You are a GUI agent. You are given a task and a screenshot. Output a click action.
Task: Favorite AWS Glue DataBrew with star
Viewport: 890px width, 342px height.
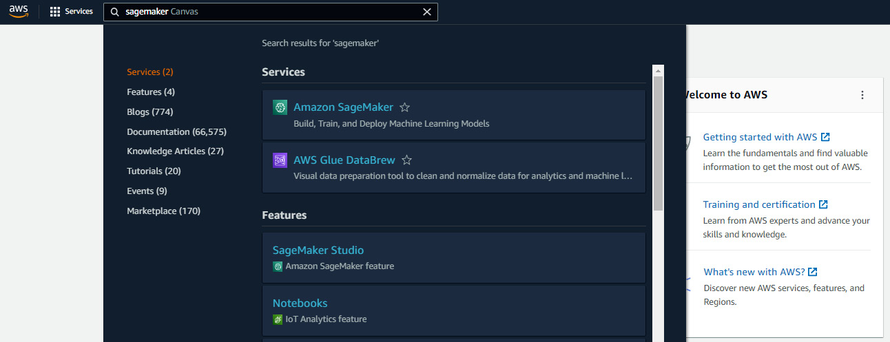[406, 160]
